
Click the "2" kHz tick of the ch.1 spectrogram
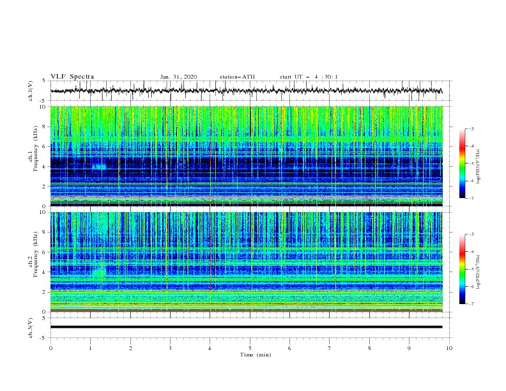pos(45,186)
